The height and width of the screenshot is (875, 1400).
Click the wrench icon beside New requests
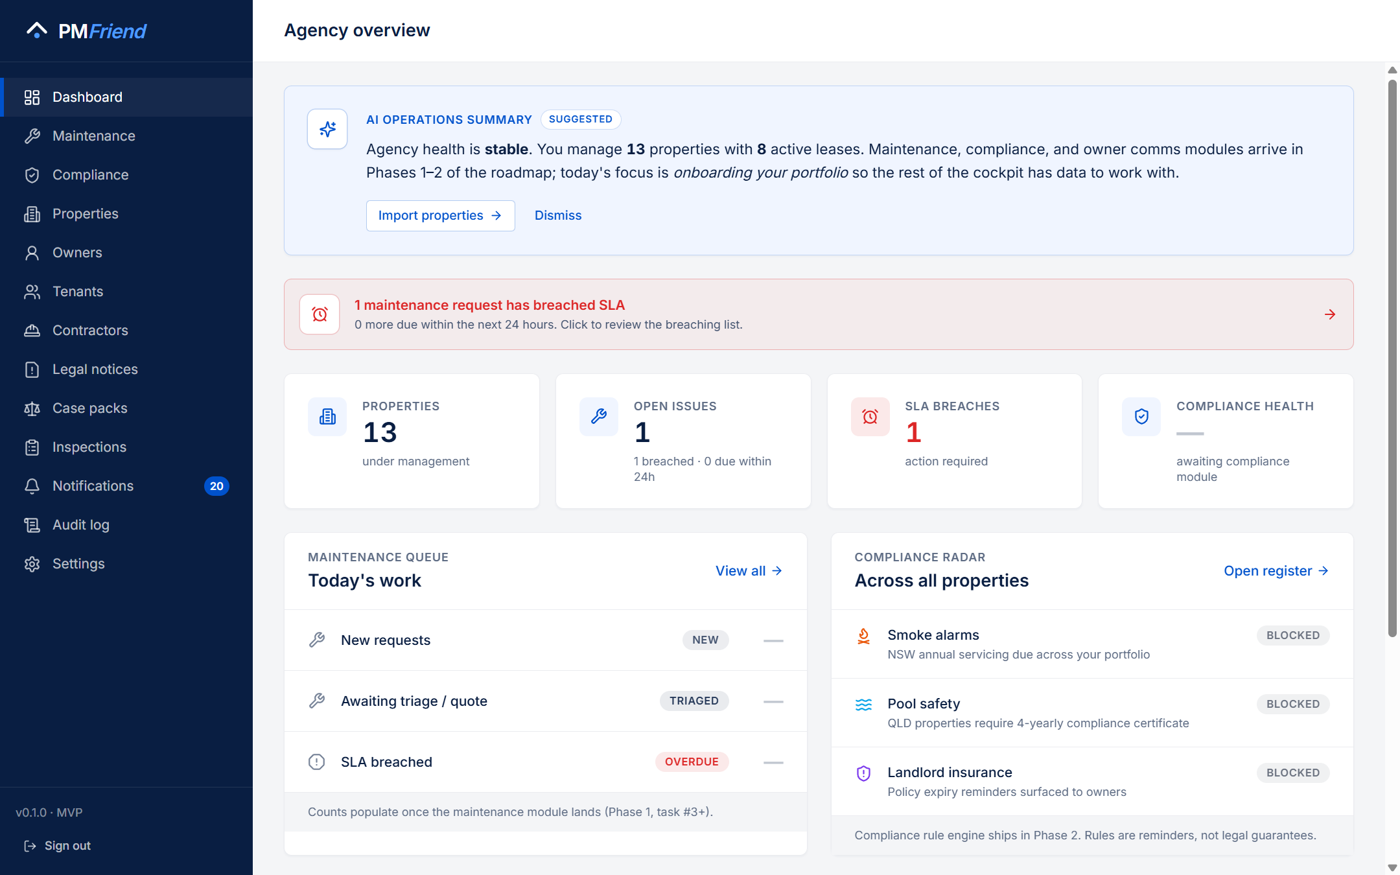pyautogui.click(x=316, y=640)
